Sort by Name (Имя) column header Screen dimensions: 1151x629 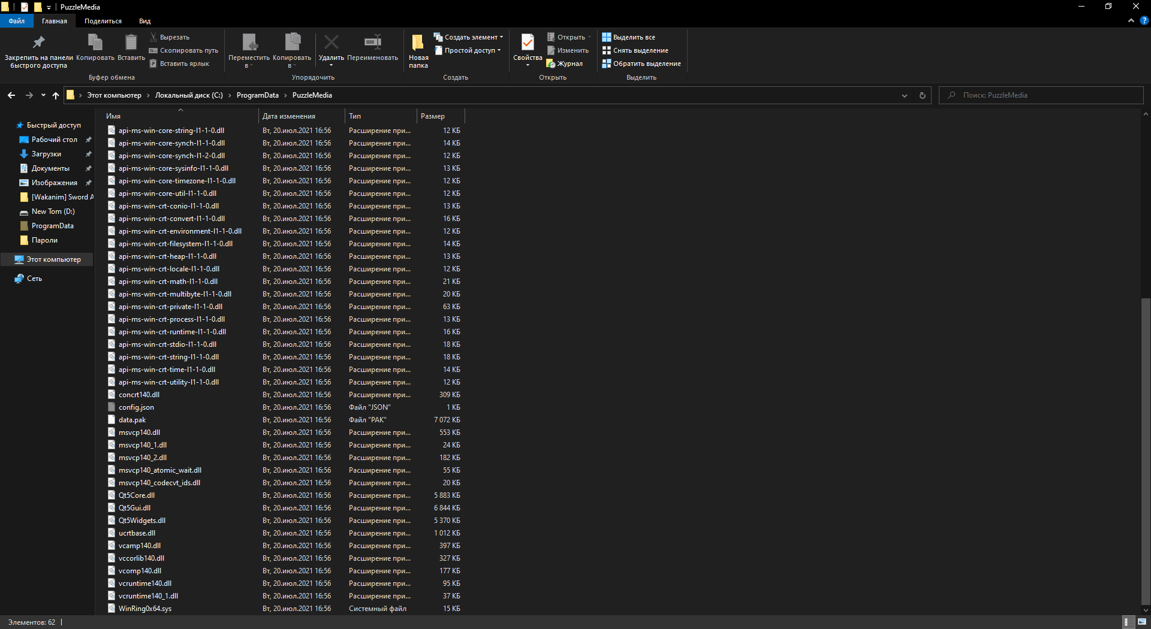(180, 116)
